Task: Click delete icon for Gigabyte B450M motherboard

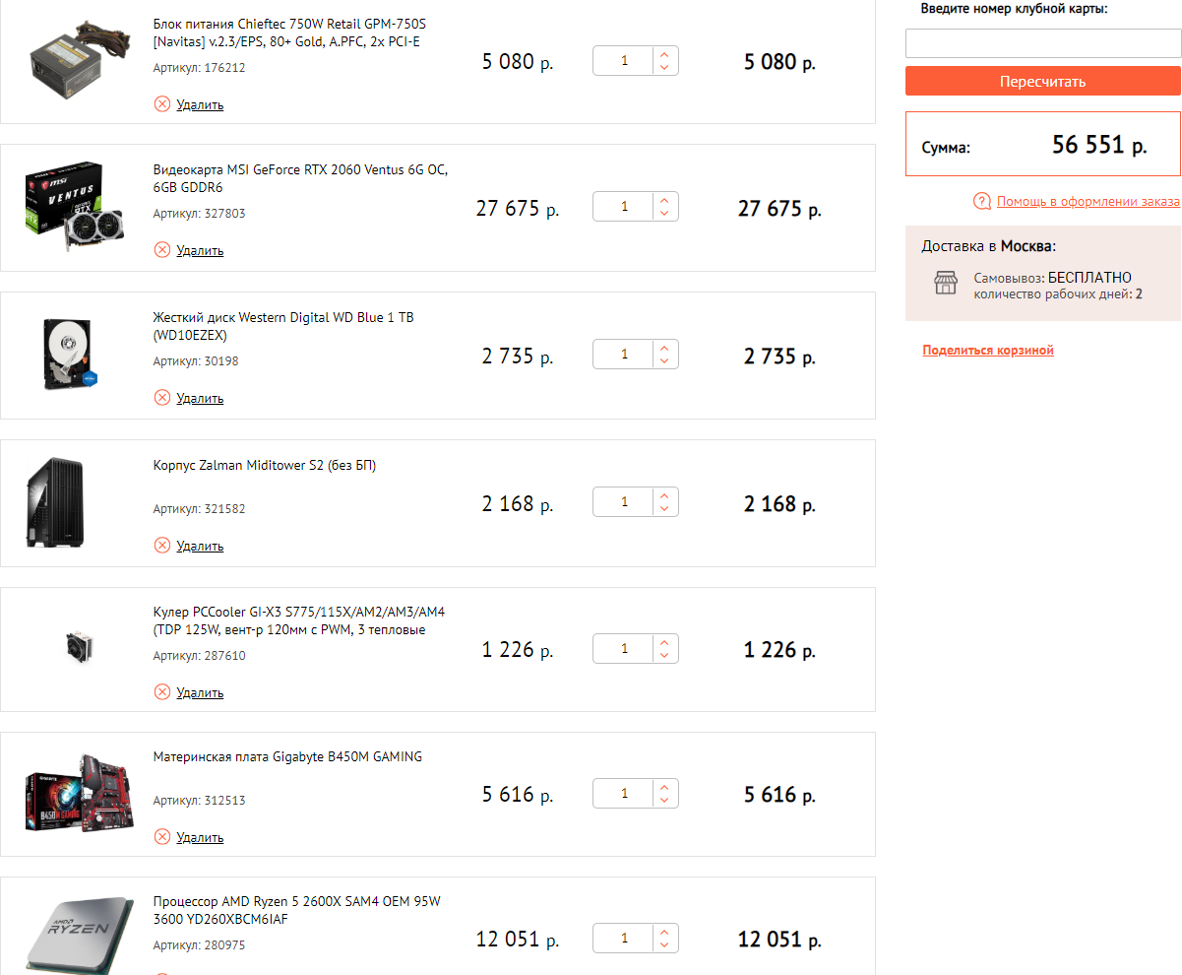Action: (162, 837)
